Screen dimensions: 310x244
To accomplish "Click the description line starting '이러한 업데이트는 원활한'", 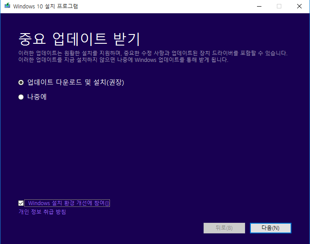I will tap(153, 53).
